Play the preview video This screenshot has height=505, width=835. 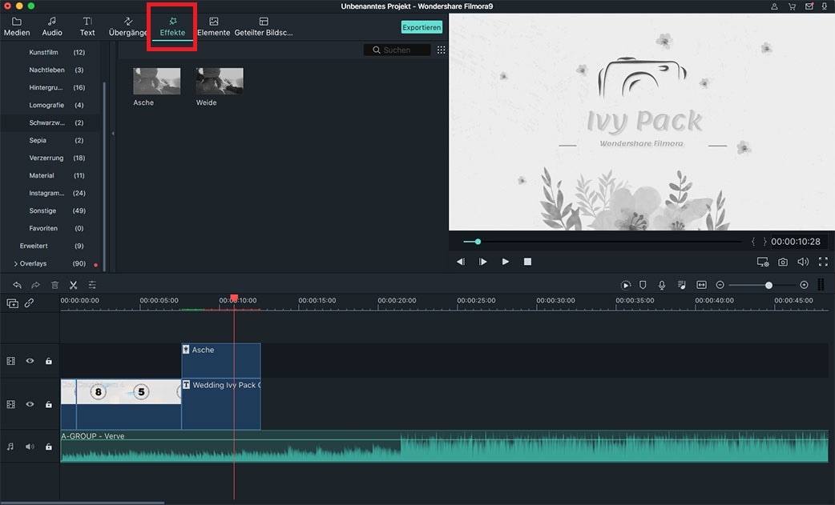[x=506, y=262]
